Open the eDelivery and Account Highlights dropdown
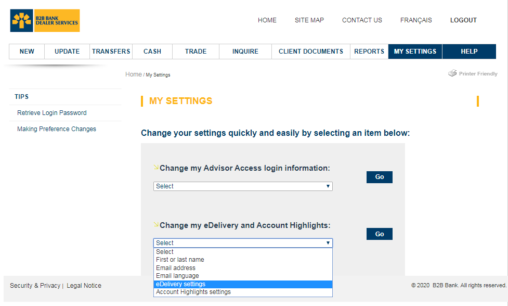The image size is (508, 306). (x=242, y=243)
